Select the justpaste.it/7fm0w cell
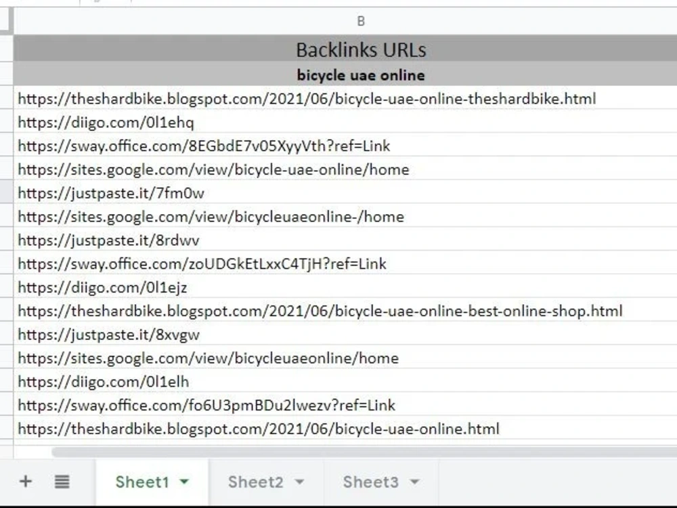Image resolution: width=677 pixels, height=508 pixels. (x=345, y=192)
